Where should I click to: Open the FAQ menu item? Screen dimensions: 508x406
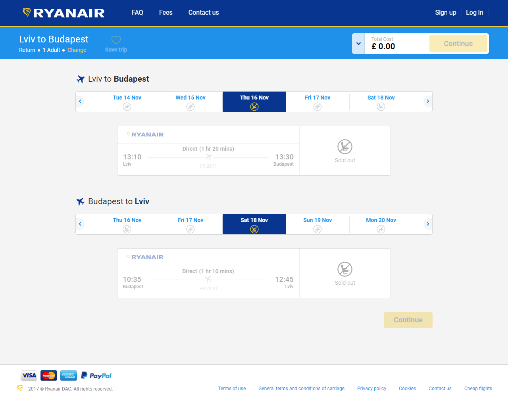(137, 13)
